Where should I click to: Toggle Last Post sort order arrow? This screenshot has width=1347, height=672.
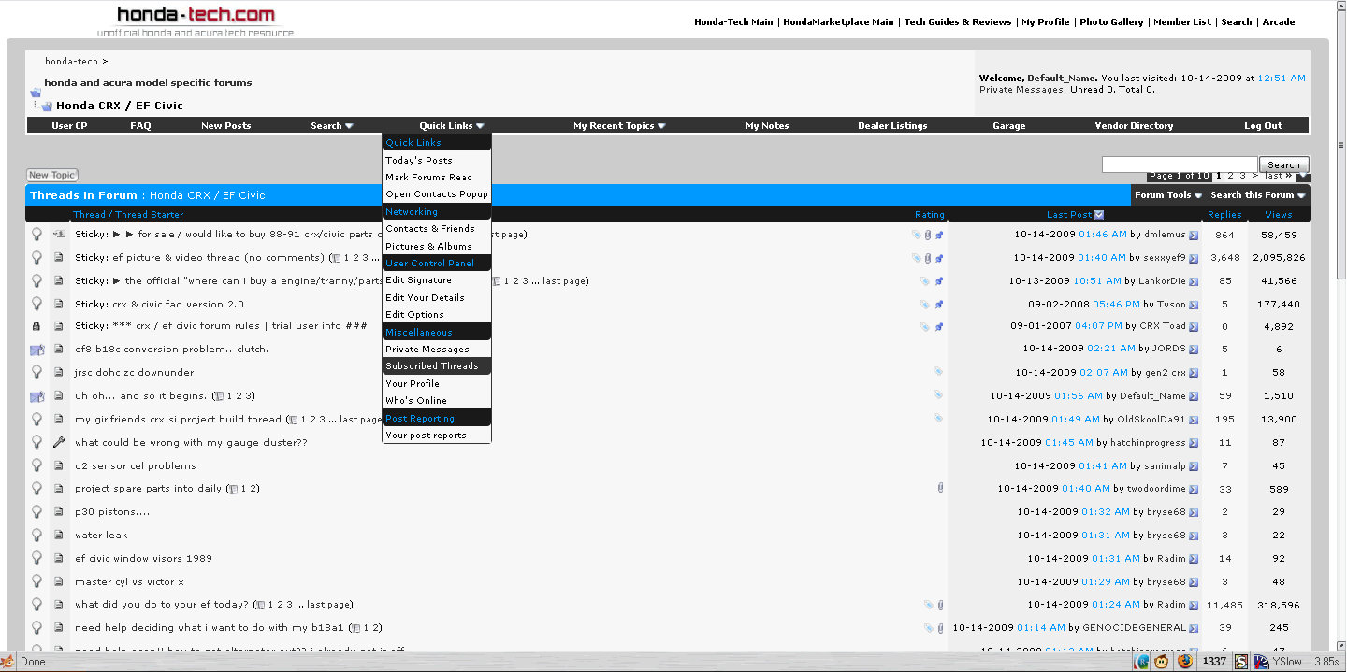[x=1099, y=215]
